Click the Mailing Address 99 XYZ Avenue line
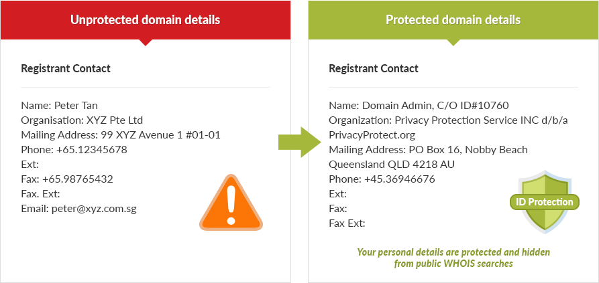The height and width of the screenshot is (283, 599). (121, 134)
